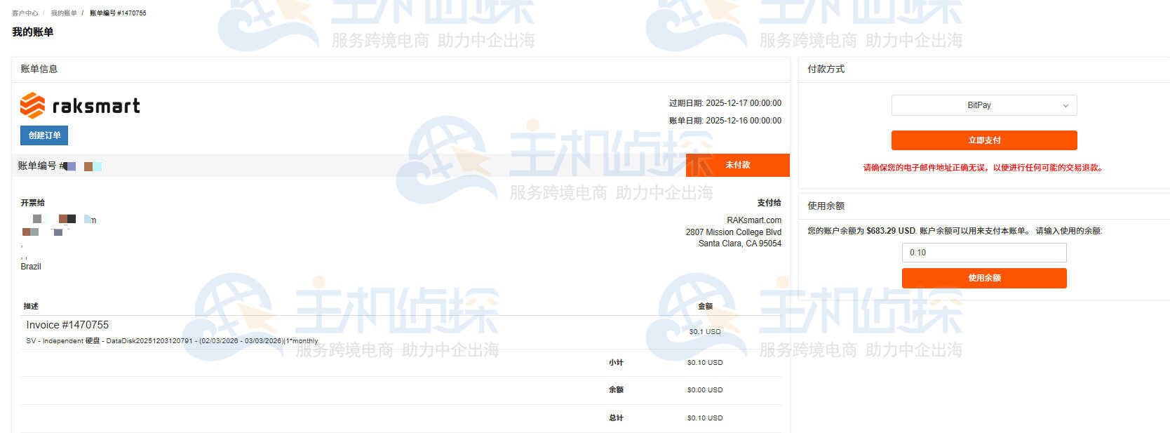Click the 使用余额 use balance button

(984, 278)
